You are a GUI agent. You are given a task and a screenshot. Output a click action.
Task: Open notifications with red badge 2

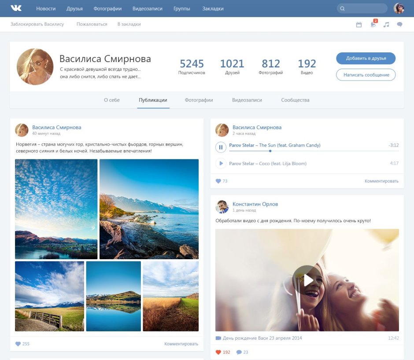[x=373, y=24]
